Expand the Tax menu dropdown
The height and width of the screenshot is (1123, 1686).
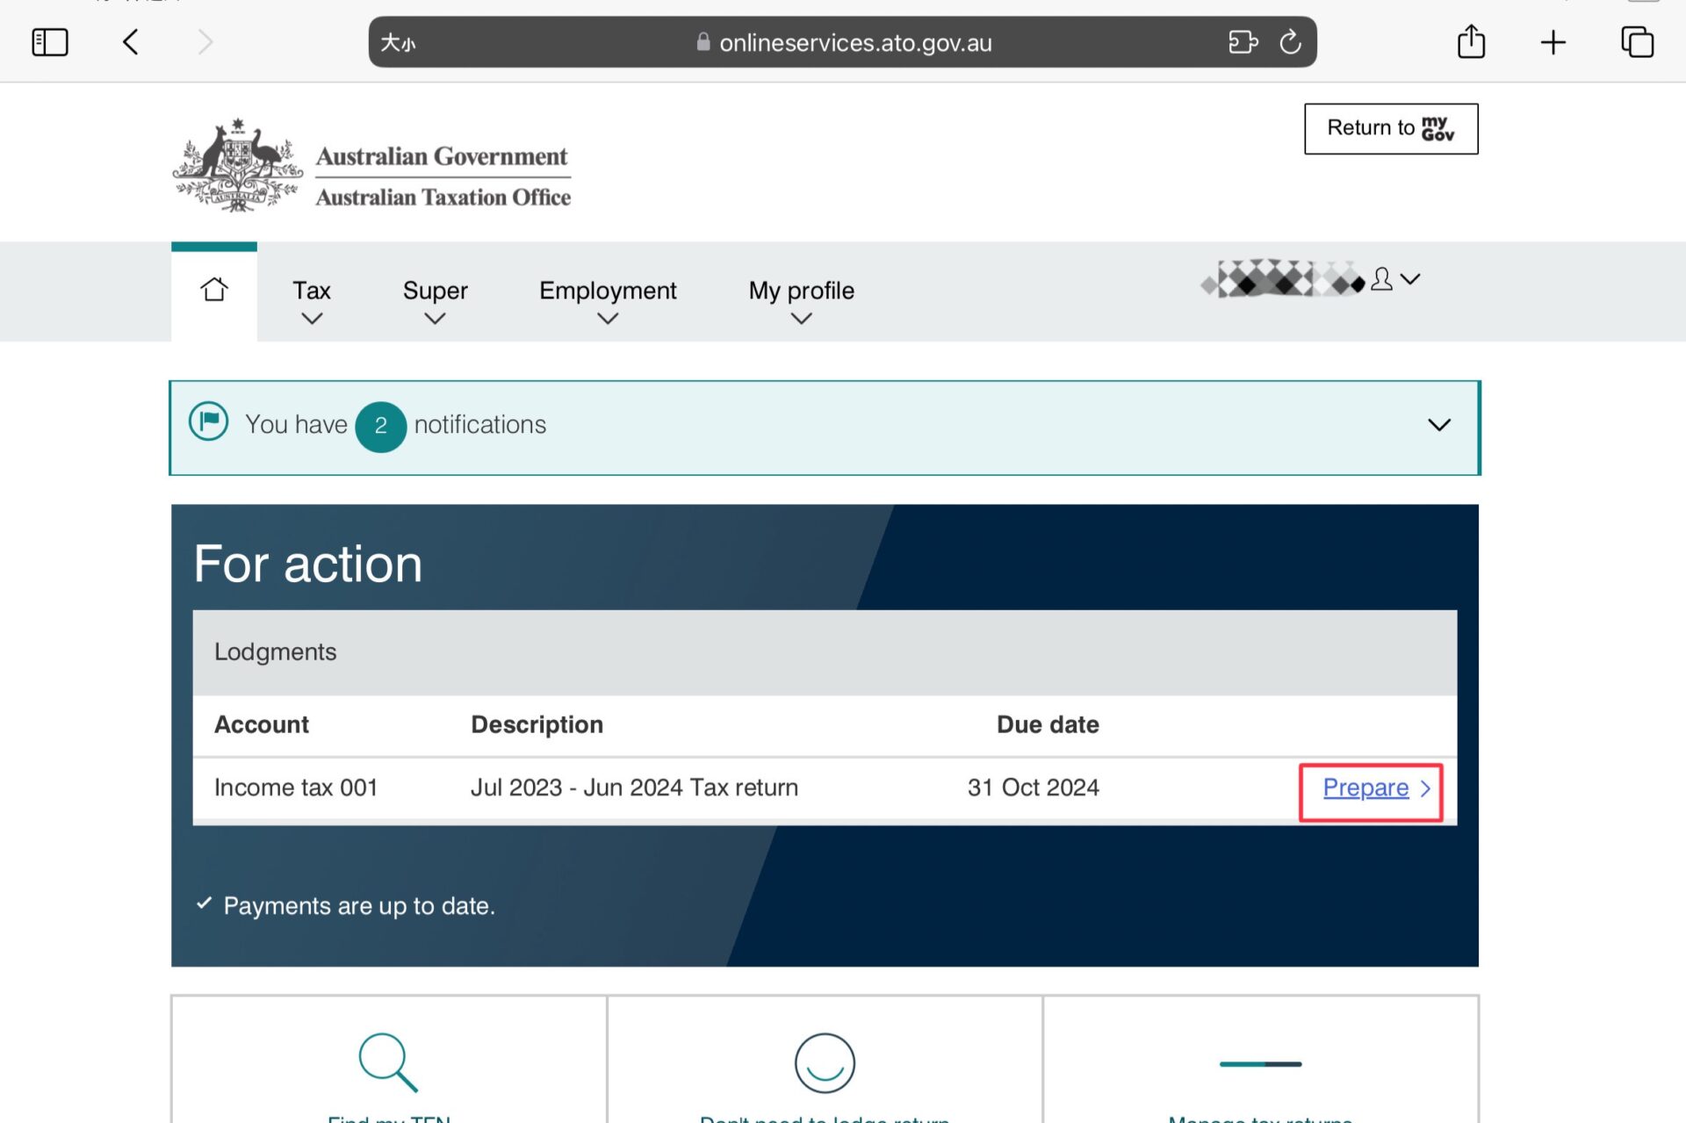[312, 301]
